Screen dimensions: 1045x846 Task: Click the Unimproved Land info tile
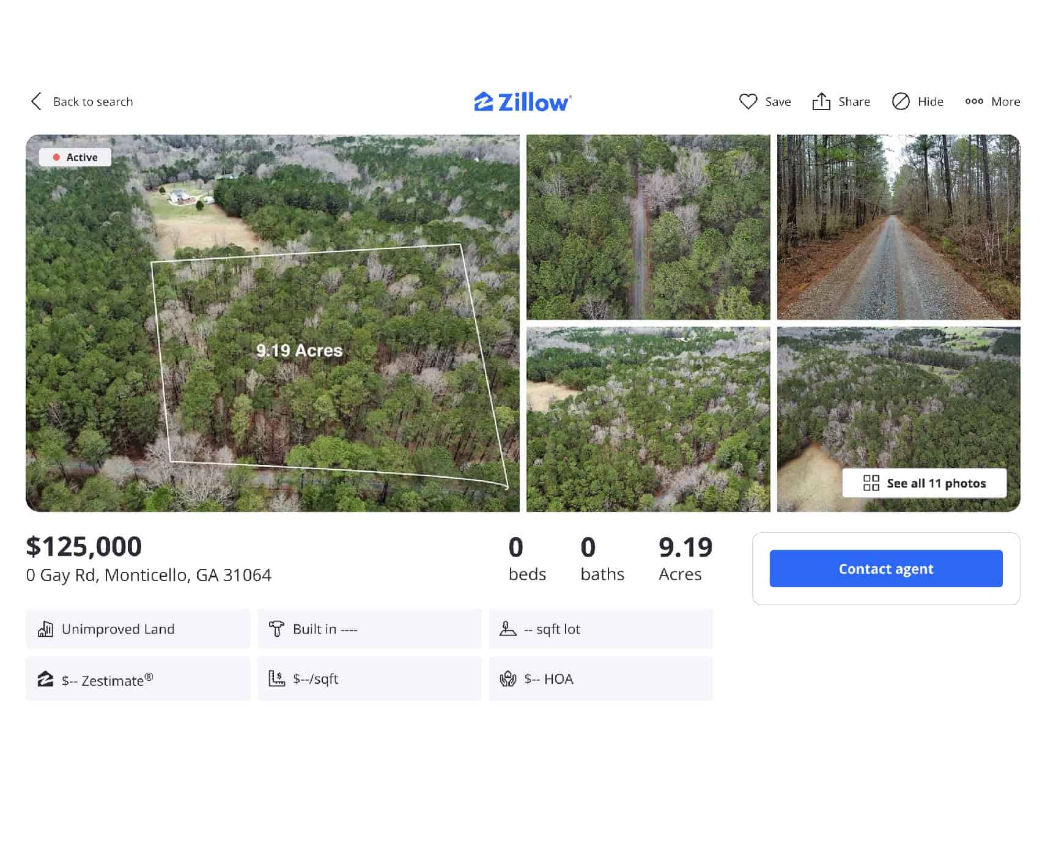(x=138, y=629)
